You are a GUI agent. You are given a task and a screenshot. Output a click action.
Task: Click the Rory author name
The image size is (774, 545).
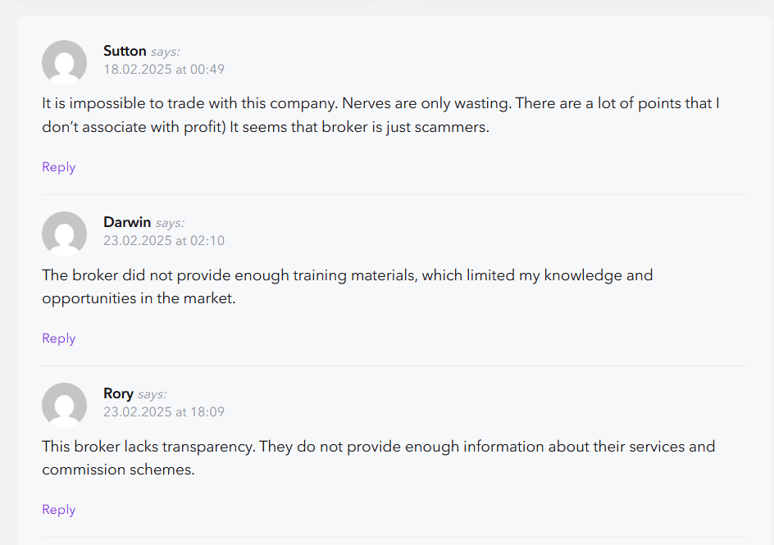click(118, 393)
